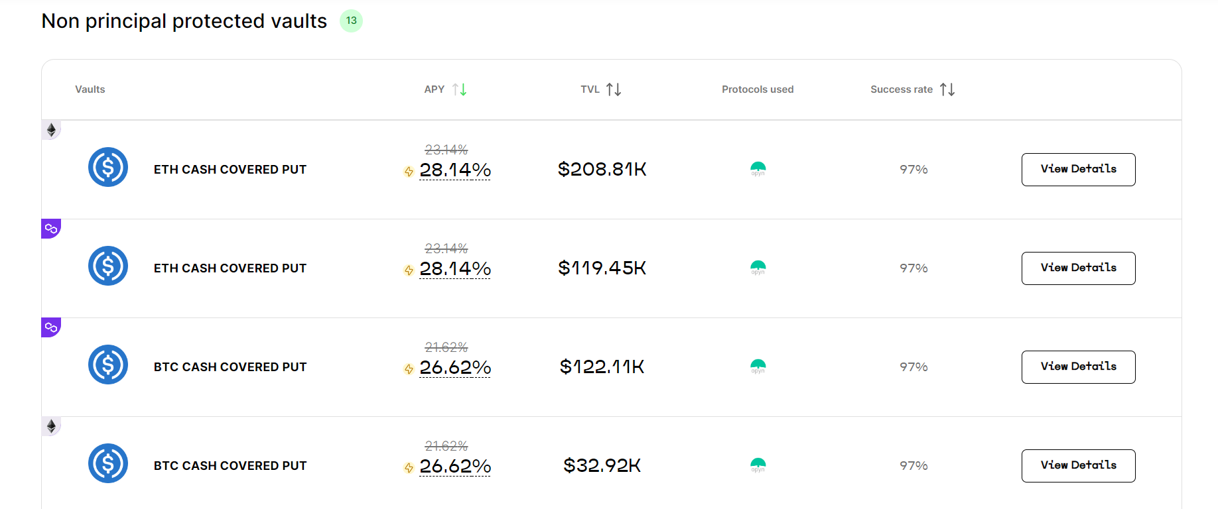Click Polygon network badge on $122.11K row
Screen dimensions: 1218x509
tap(51, 327)
